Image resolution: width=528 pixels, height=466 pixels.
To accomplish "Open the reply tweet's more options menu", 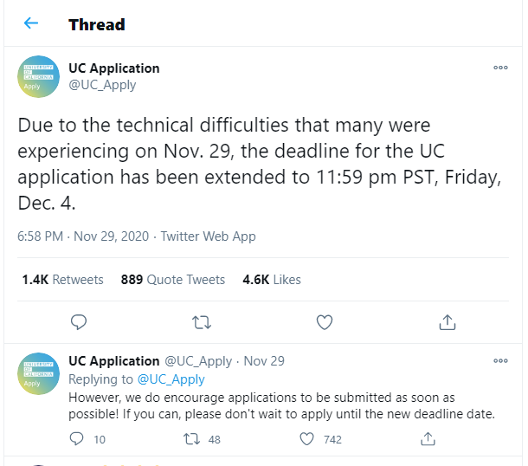I will click(x=500, y=361).
